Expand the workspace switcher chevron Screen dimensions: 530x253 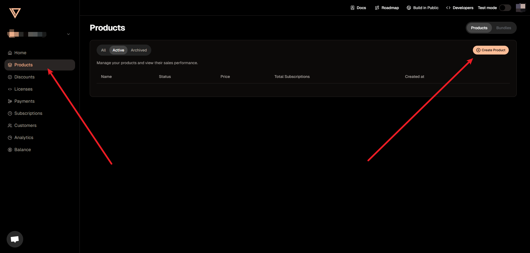tap(68, 34)
